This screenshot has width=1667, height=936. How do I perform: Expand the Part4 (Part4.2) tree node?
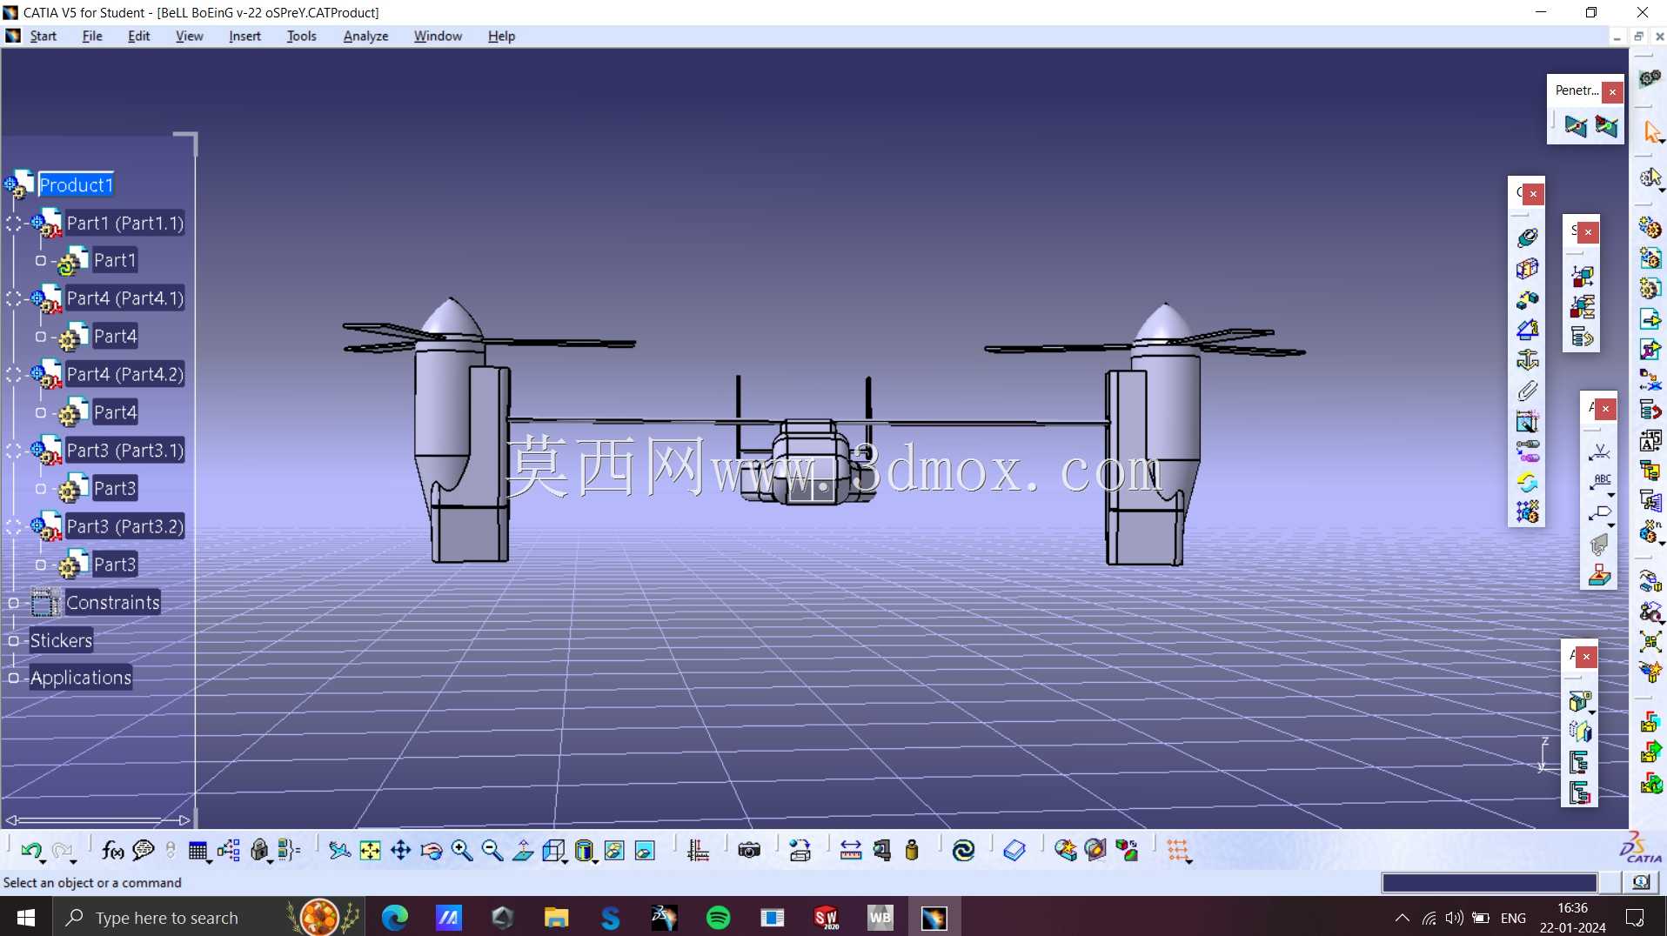click(14, 374)
